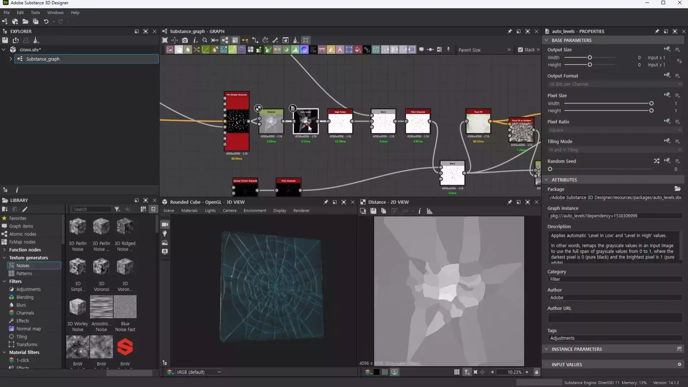Screen dimensions: 688x387
Task: Click the filter icon next to Library search
Action: click(117, 209)
